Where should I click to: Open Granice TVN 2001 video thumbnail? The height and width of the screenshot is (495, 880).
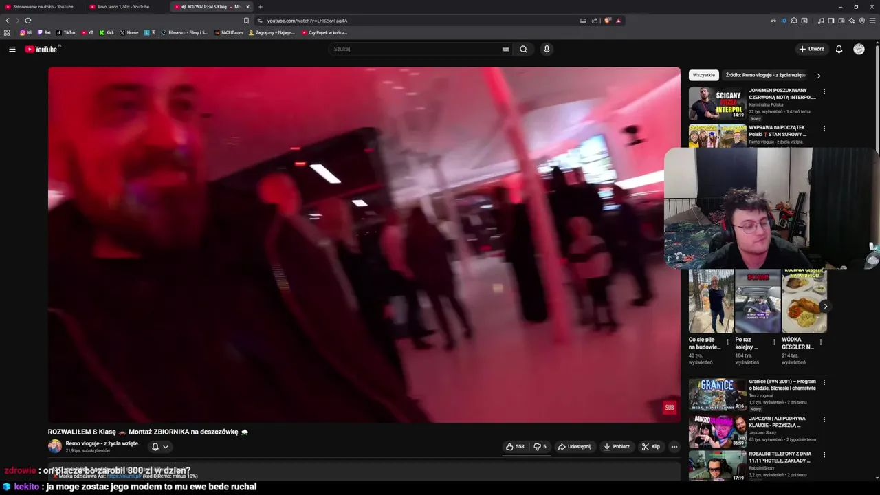717,395
